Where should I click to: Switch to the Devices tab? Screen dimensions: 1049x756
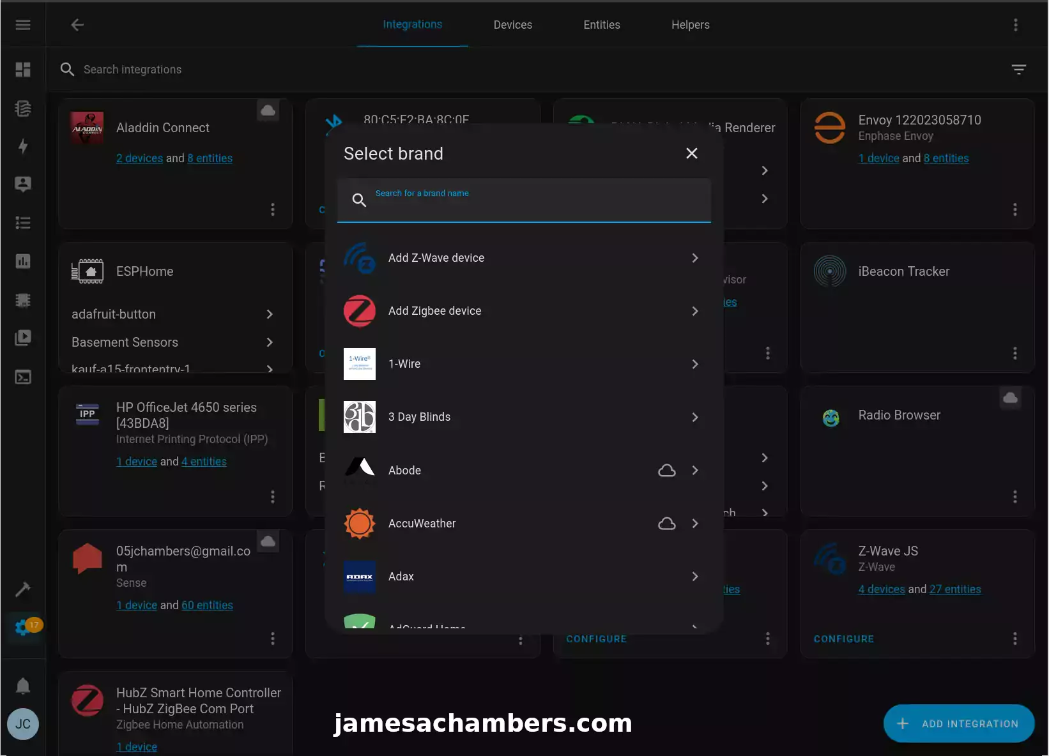click(513, 24)
